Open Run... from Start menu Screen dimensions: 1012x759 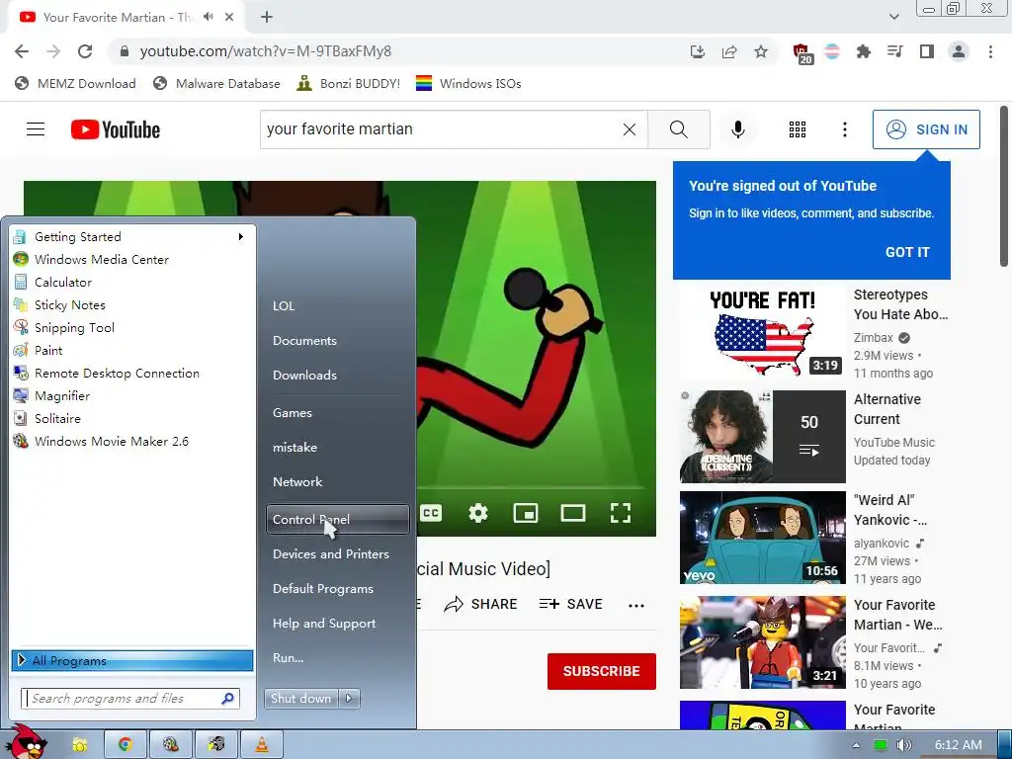[288, 657]
